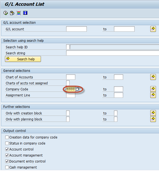159x171 pixels.
Task: Click the blue program documentation info icon
Action: point(25,13)
